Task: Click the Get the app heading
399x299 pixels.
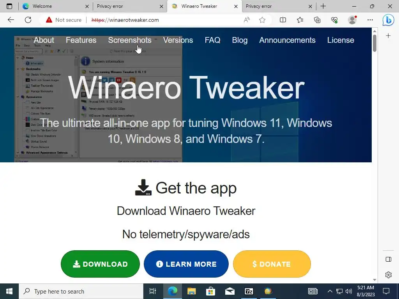Action: 186,188
